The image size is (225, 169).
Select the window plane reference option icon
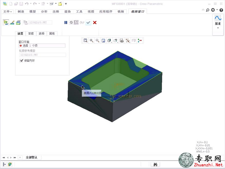click(6, 23)
